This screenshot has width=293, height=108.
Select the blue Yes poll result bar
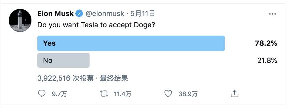tap(131, 43)
